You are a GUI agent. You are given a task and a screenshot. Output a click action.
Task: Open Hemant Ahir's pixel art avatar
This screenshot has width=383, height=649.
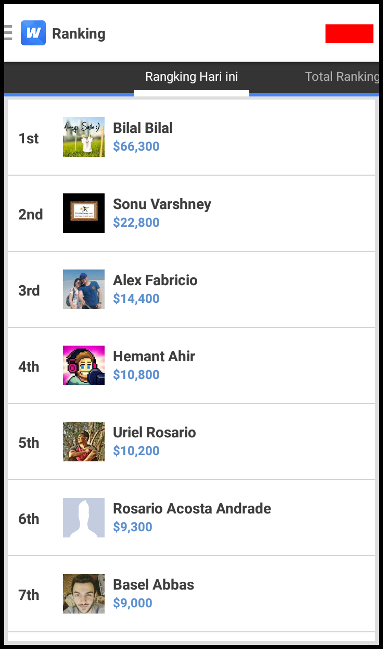point(84,365)
